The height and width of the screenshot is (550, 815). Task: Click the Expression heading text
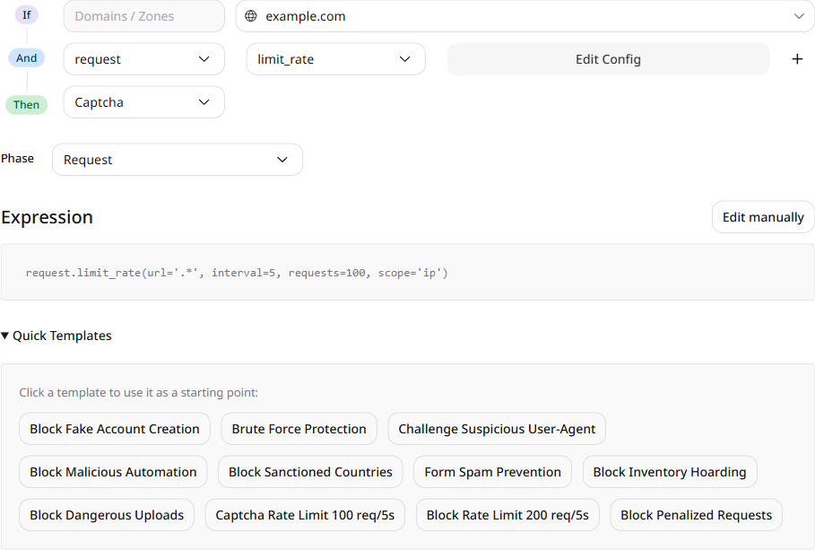click(47, 217)
